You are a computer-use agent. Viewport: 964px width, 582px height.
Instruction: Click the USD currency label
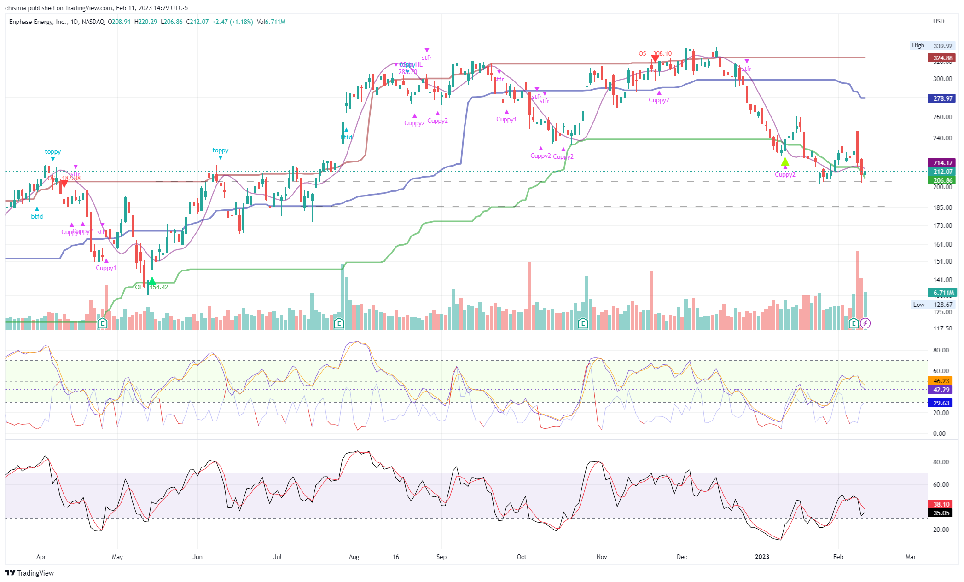[x=938, y=22]
